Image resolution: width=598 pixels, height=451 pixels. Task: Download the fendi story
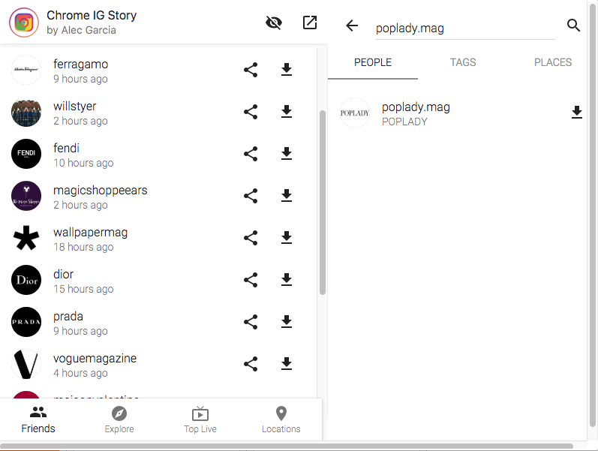(286, 154)
